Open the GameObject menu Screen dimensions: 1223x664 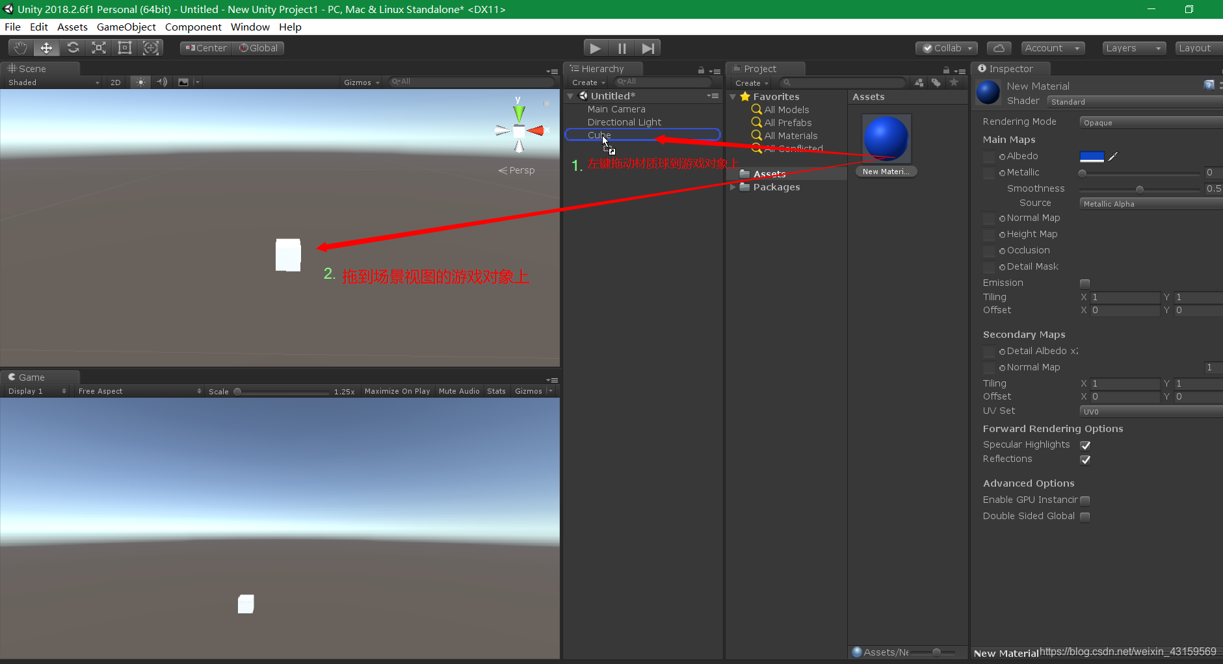126,27
